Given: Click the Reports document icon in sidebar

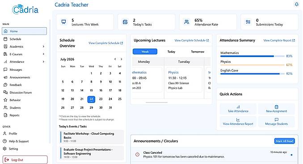Looking at the screenshot, I should [x=5, y=115].
